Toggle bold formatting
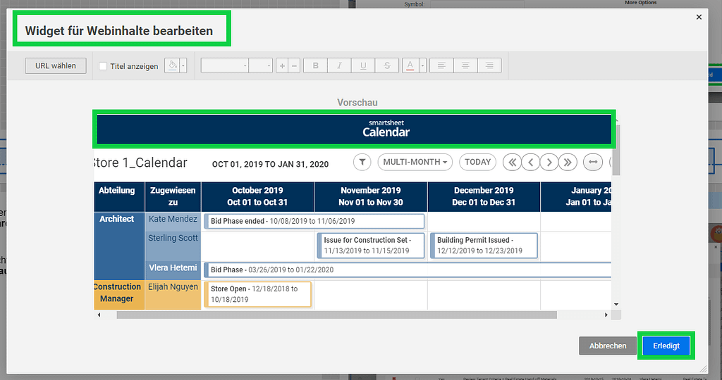The image size is (722, 380). [315, 65]
